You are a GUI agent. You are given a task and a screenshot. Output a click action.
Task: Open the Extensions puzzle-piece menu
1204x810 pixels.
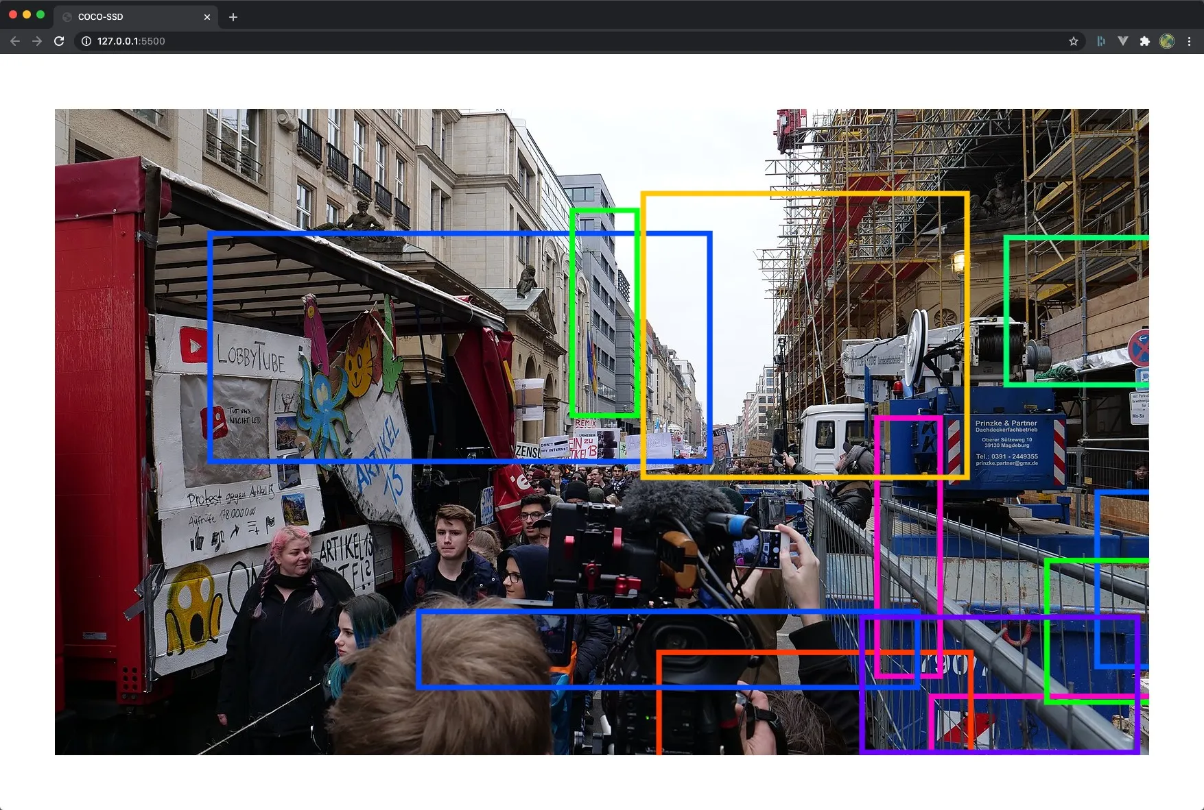pyautogui.click(x=1145, y=41)
